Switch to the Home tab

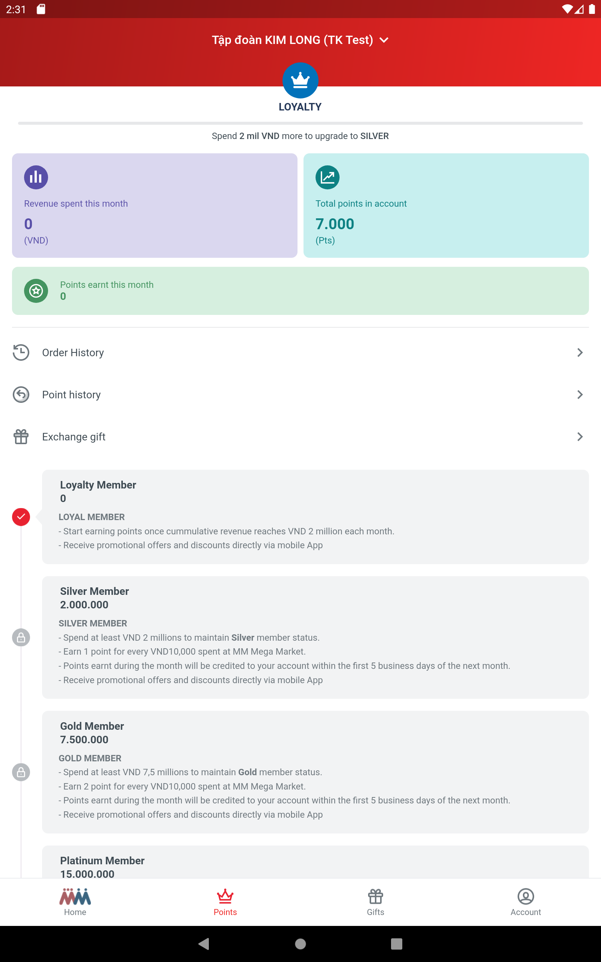point(75,902)
